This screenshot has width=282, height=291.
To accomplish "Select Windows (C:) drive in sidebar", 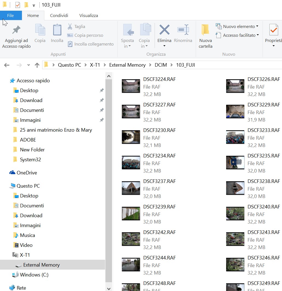I will pyautogui.click(x=34, y=275).
